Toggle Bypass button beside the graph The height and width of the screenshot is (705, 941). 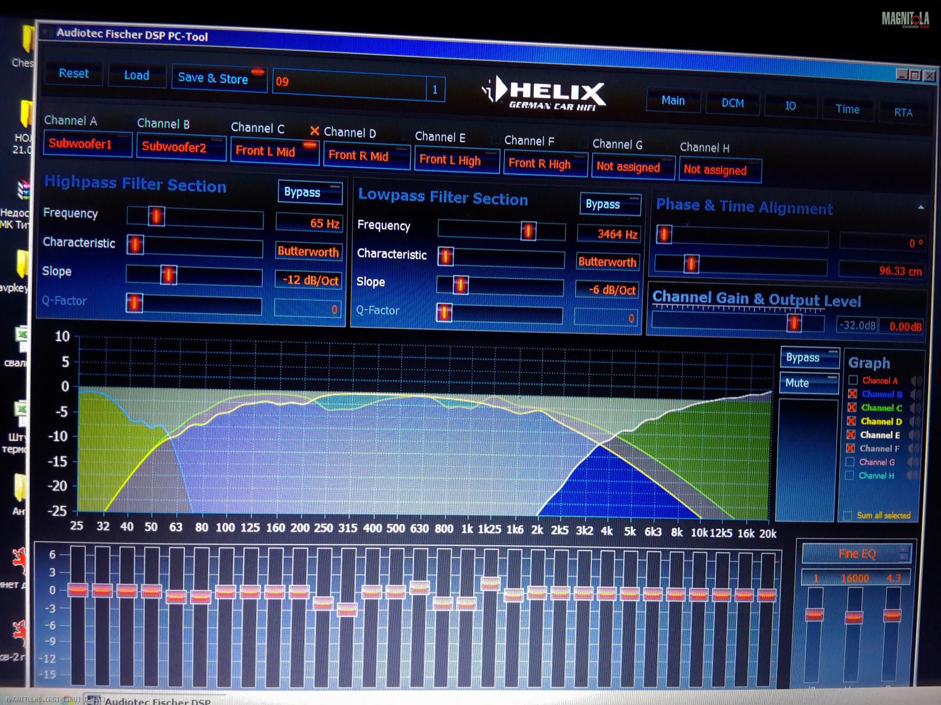(x=809, y=358)
